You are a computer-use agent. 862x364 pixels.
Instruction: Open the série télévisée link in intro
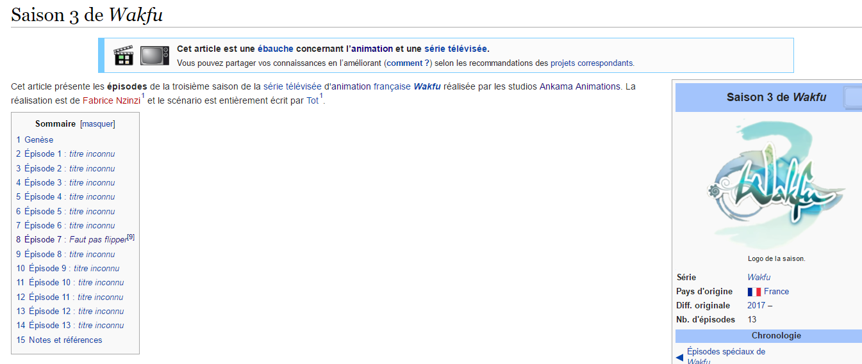coord(292,86)
